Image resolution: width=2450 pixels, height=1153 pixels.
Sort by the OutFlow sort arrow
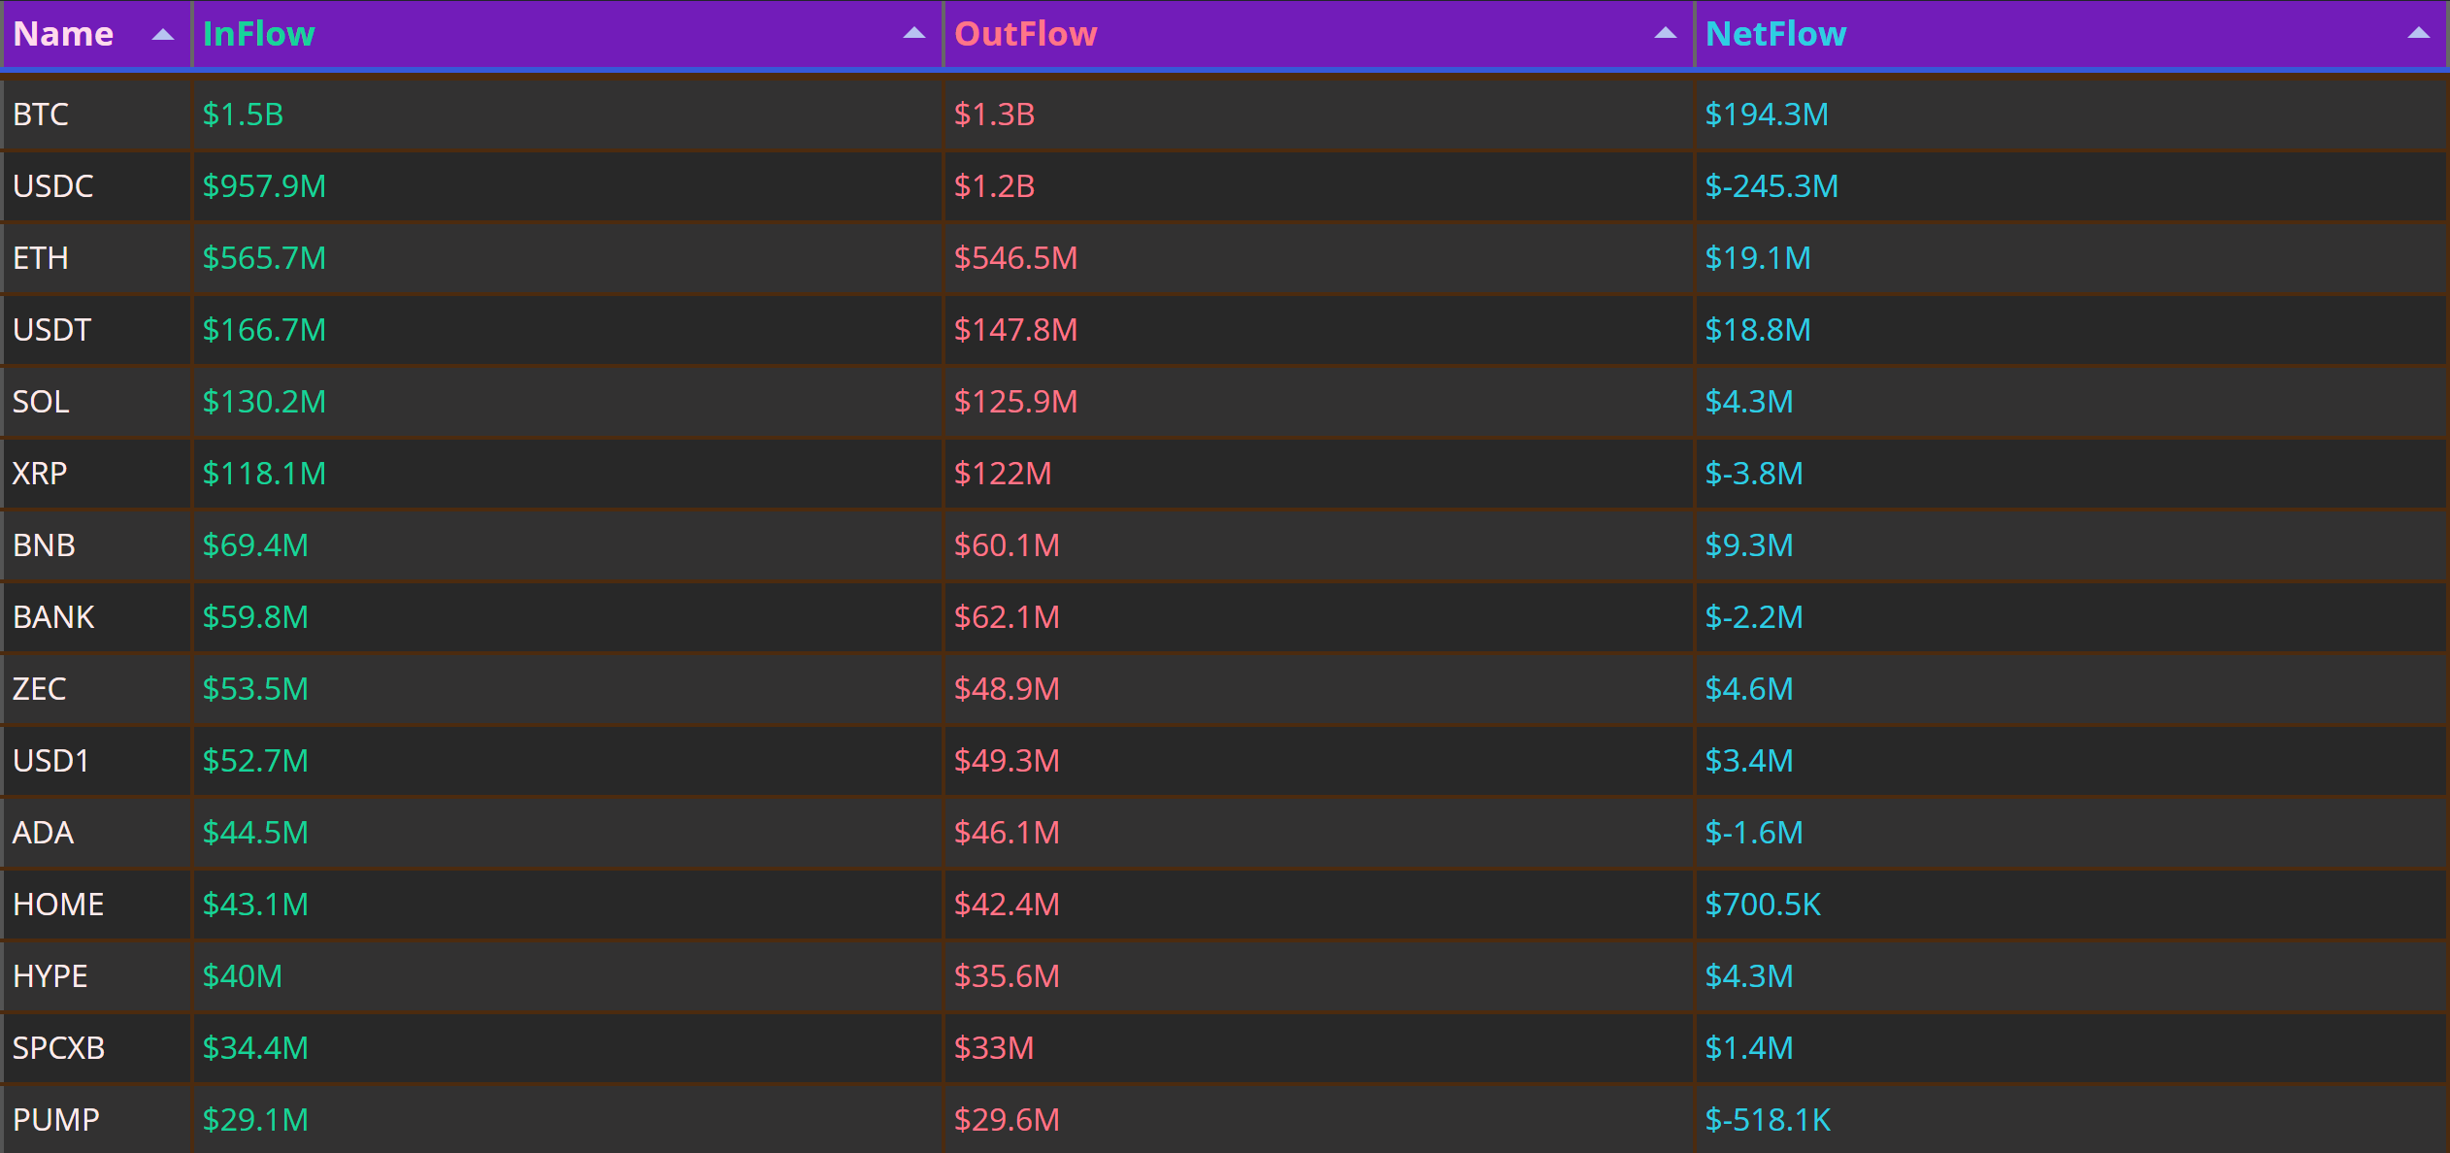pyautogui.click(x=1666, y=33)
